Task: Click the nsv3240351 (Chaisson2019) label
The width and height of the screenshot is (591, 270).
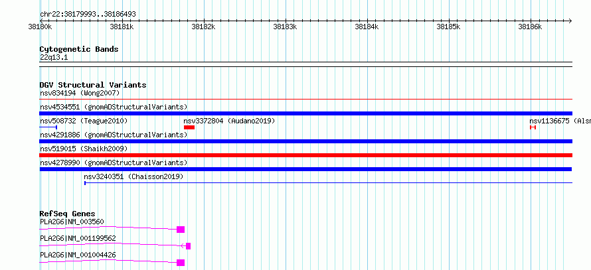Action: (x=133, y=176)
